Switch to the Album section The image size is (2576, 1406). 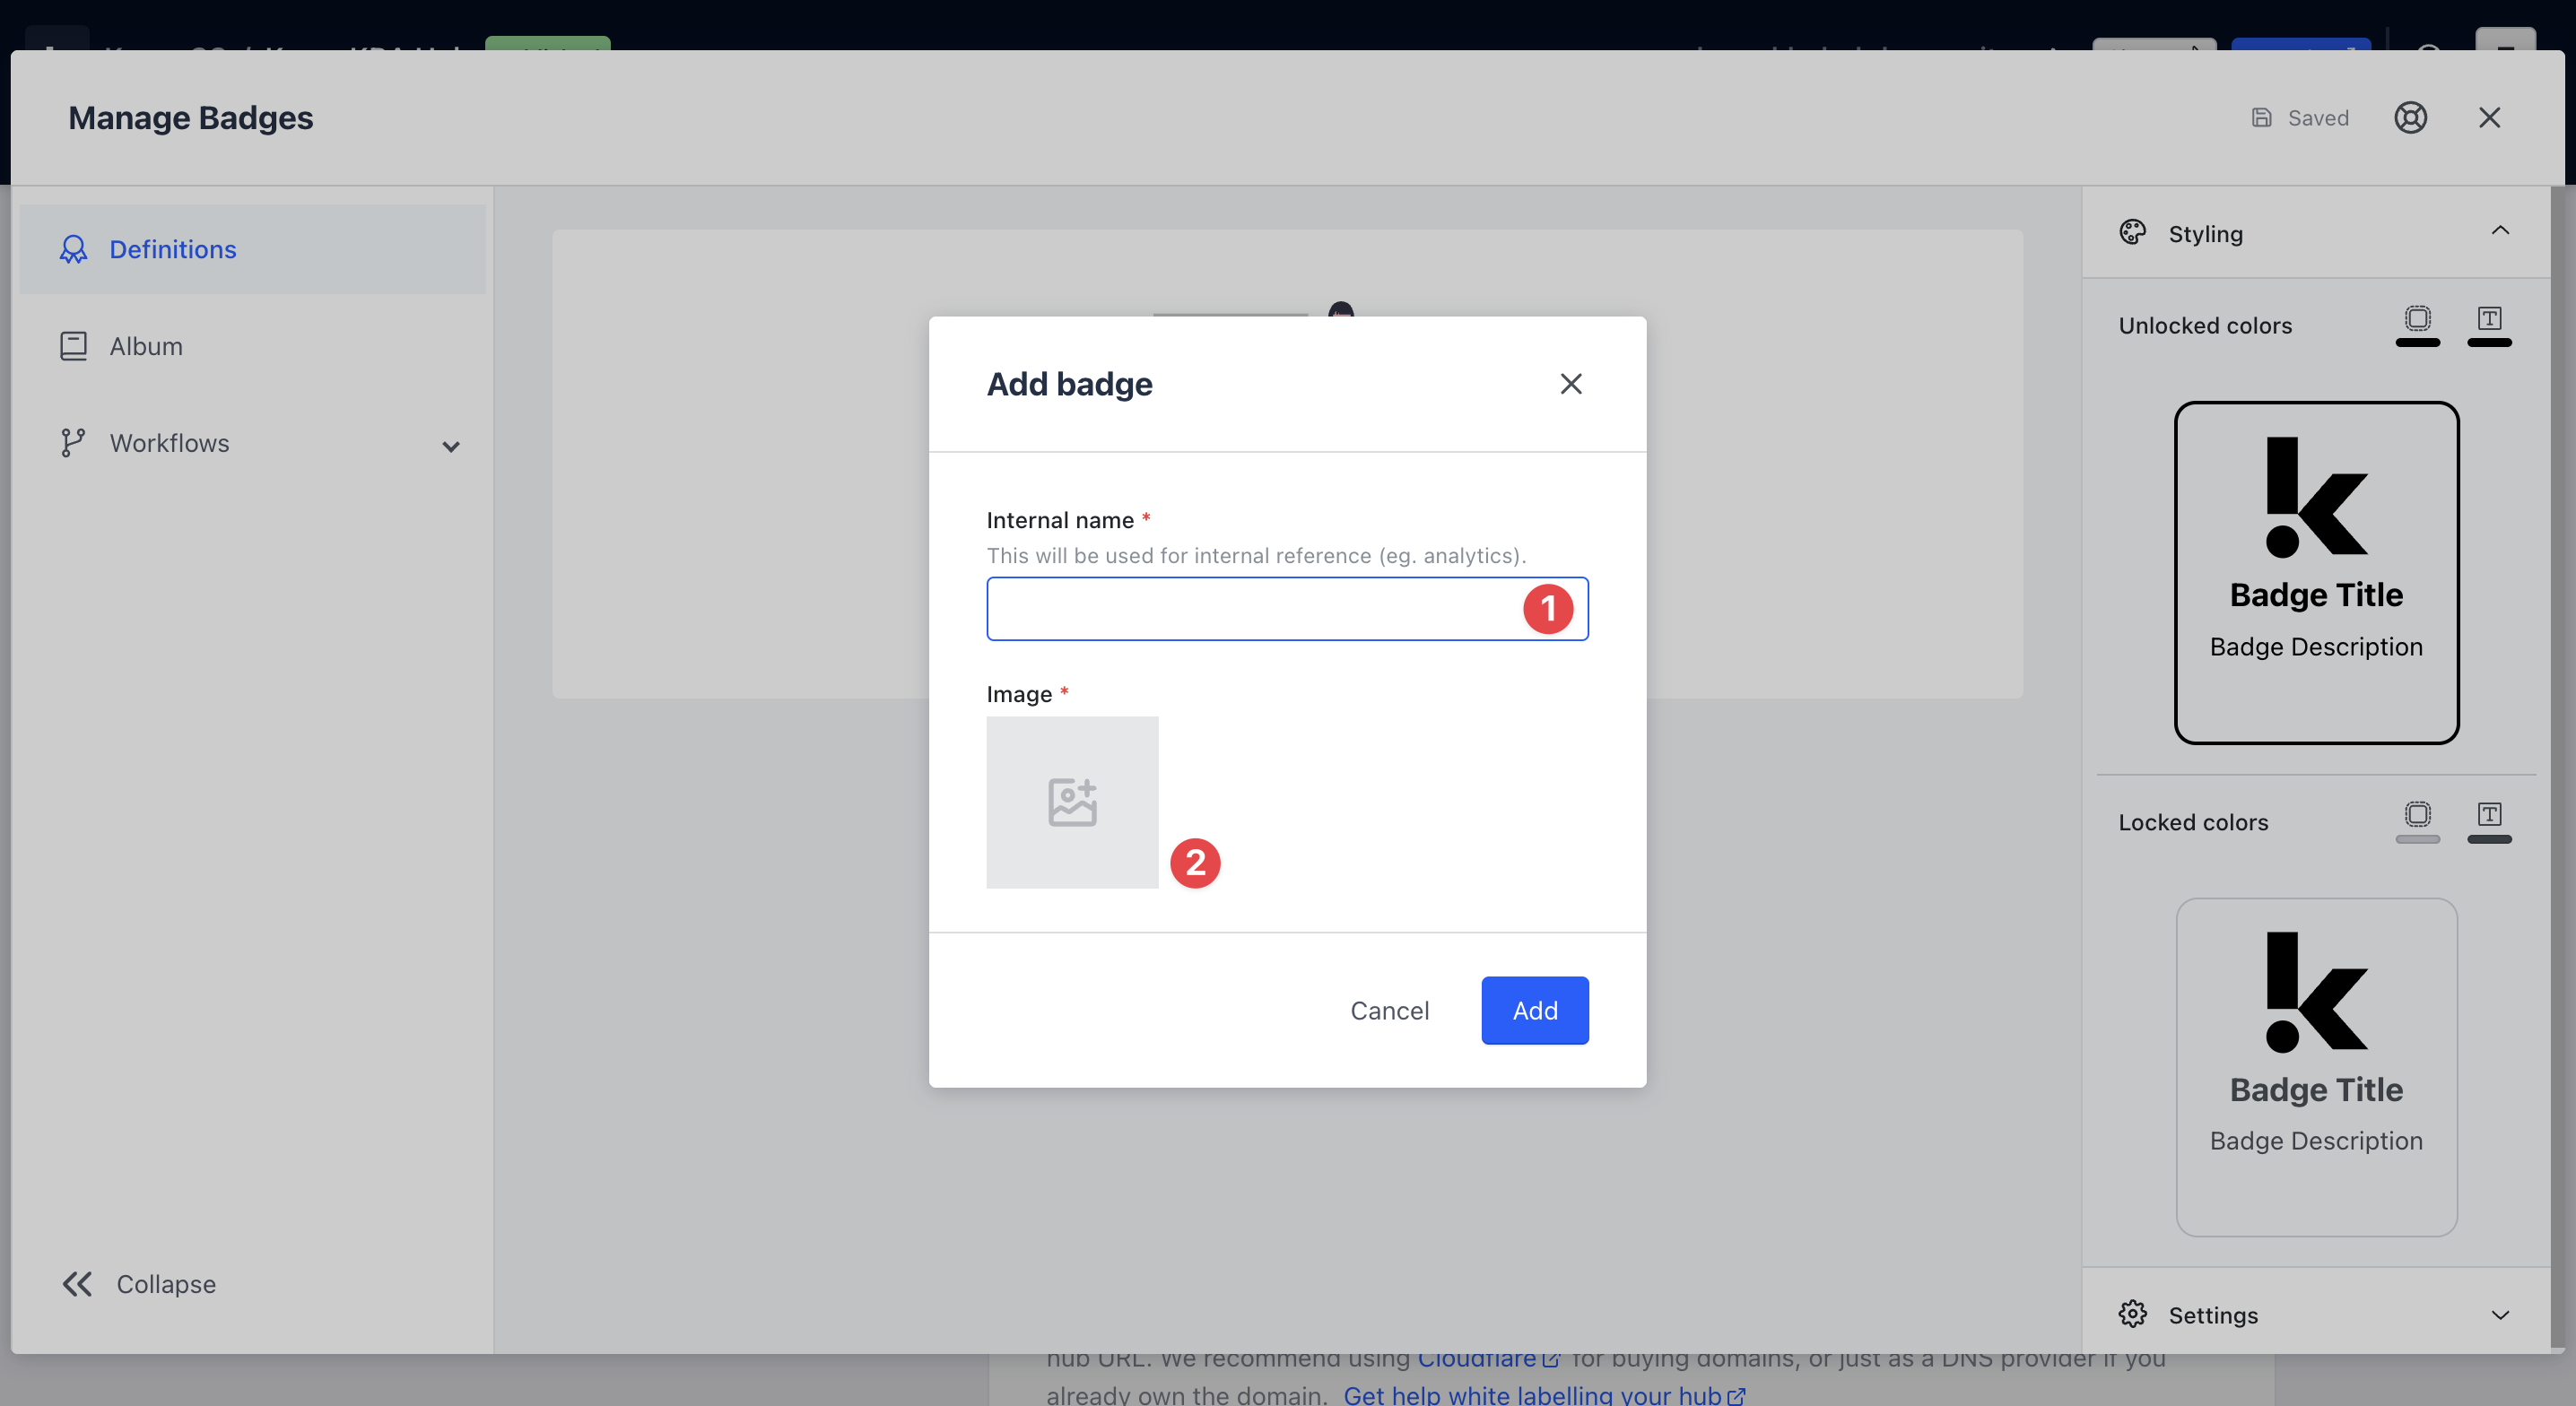[x=146, y=346]
